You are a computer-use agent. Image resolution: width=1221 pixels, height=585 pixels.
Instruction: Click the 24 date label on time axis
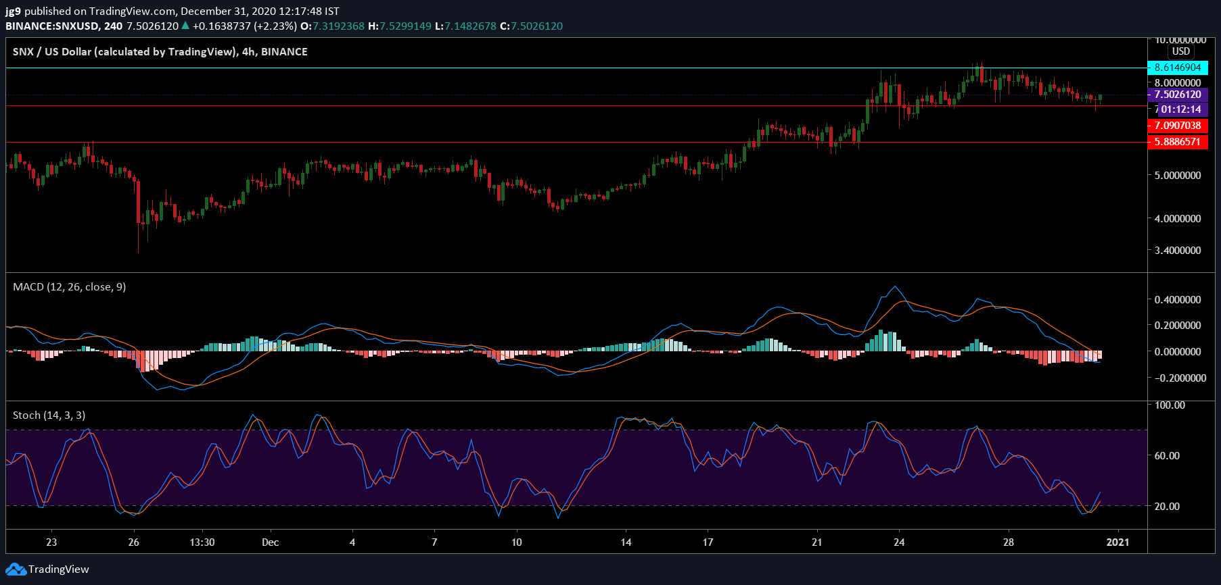[x=899, y=542]
